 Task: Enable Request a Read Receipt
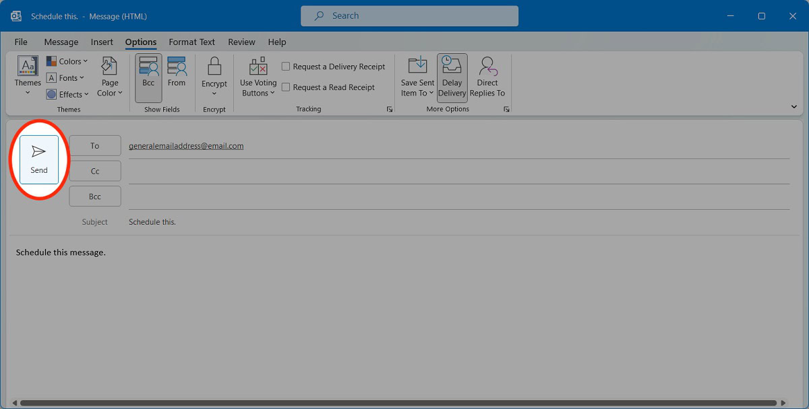click(286, 87)
